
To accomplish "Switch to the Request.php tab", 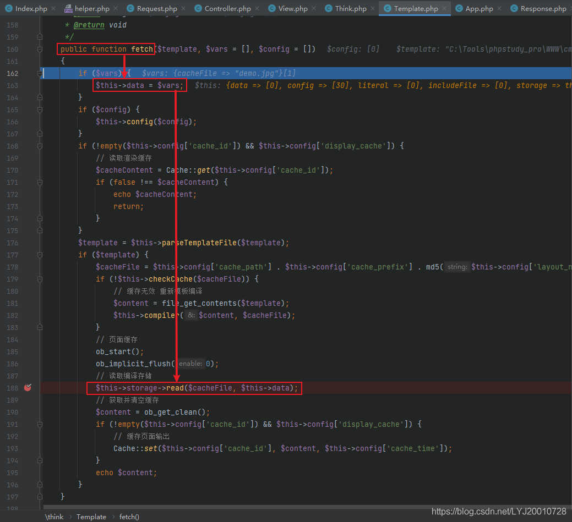I will pos(156,8).
